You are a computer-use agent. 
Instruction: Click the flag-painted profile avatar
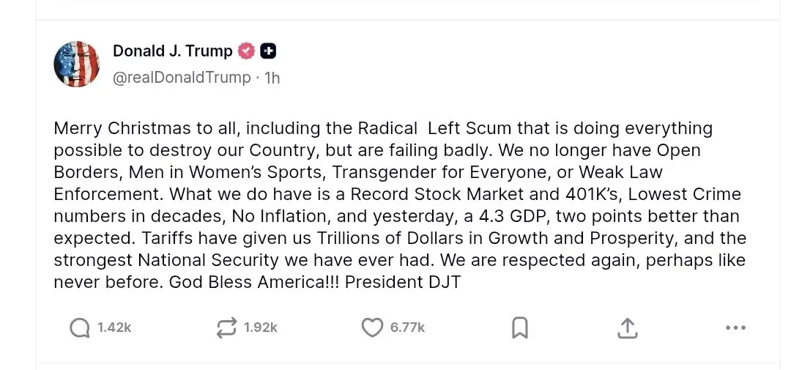point(76,64)
